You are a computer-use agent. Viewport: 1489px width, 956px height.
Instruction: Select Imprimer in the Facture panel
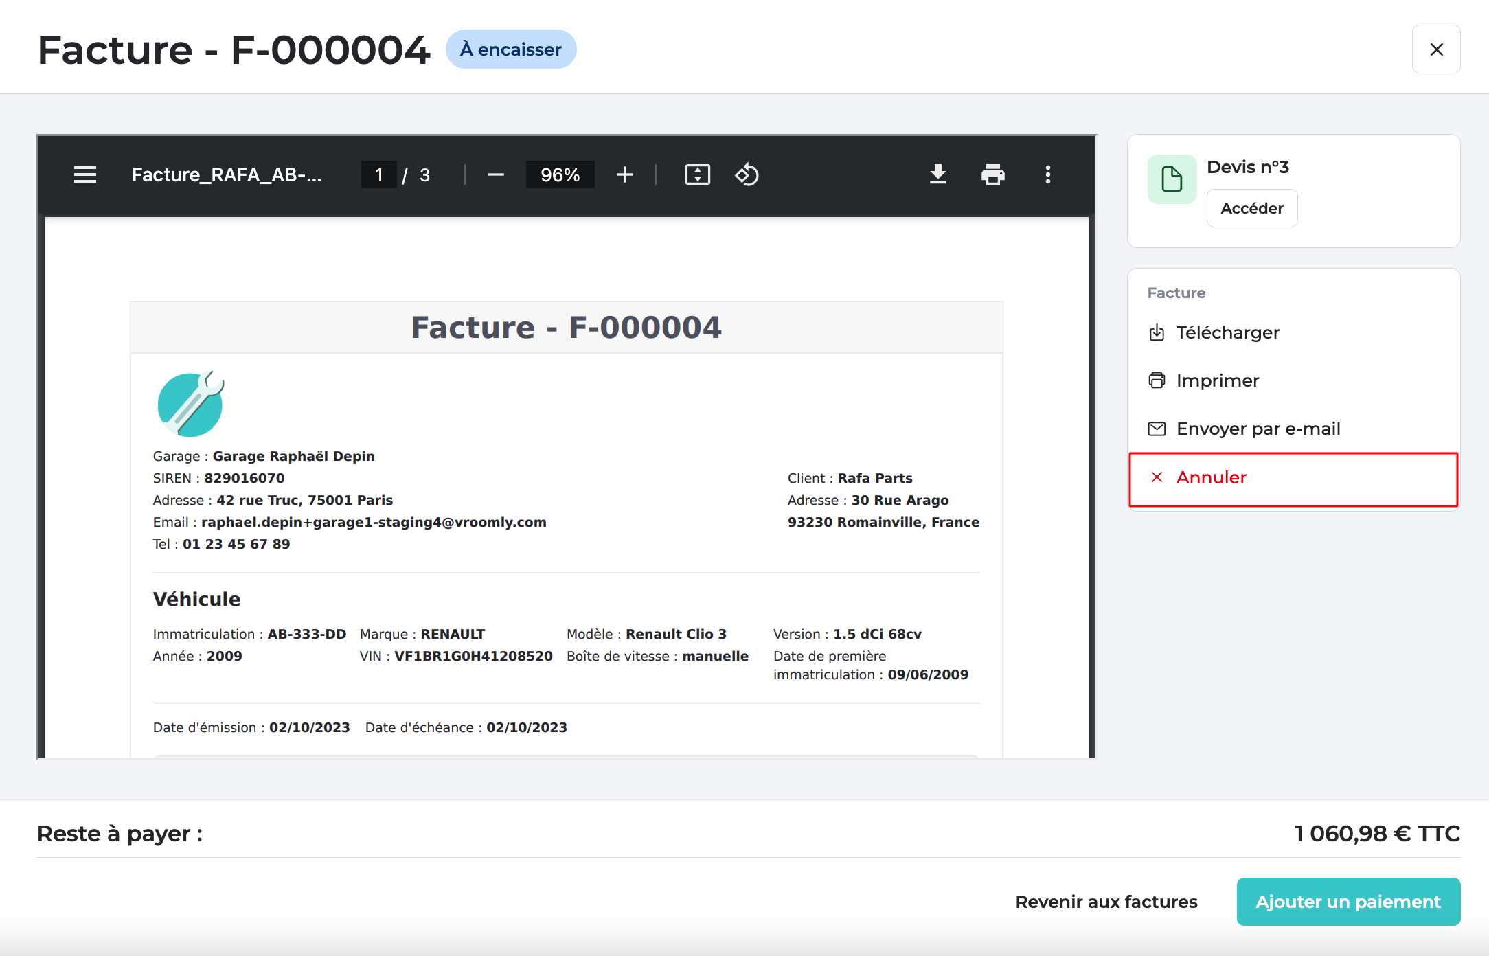[1203, 380]
